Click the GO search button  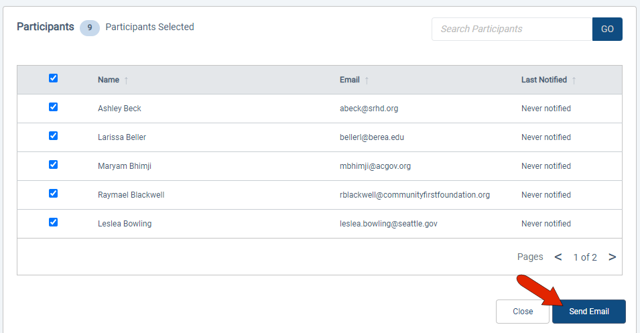607,29
